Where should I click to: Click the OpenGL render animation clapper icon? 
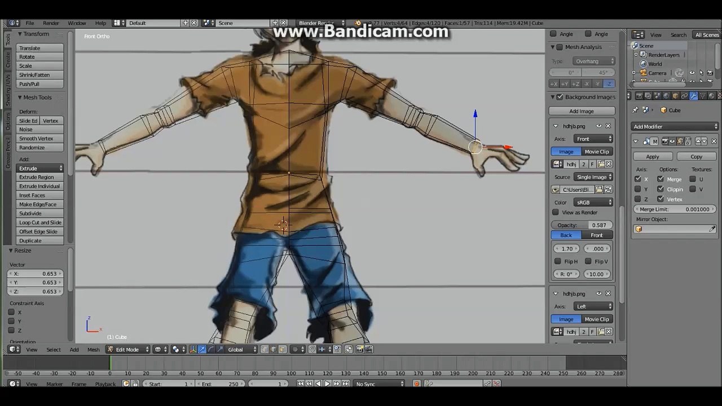click(368, 350)
